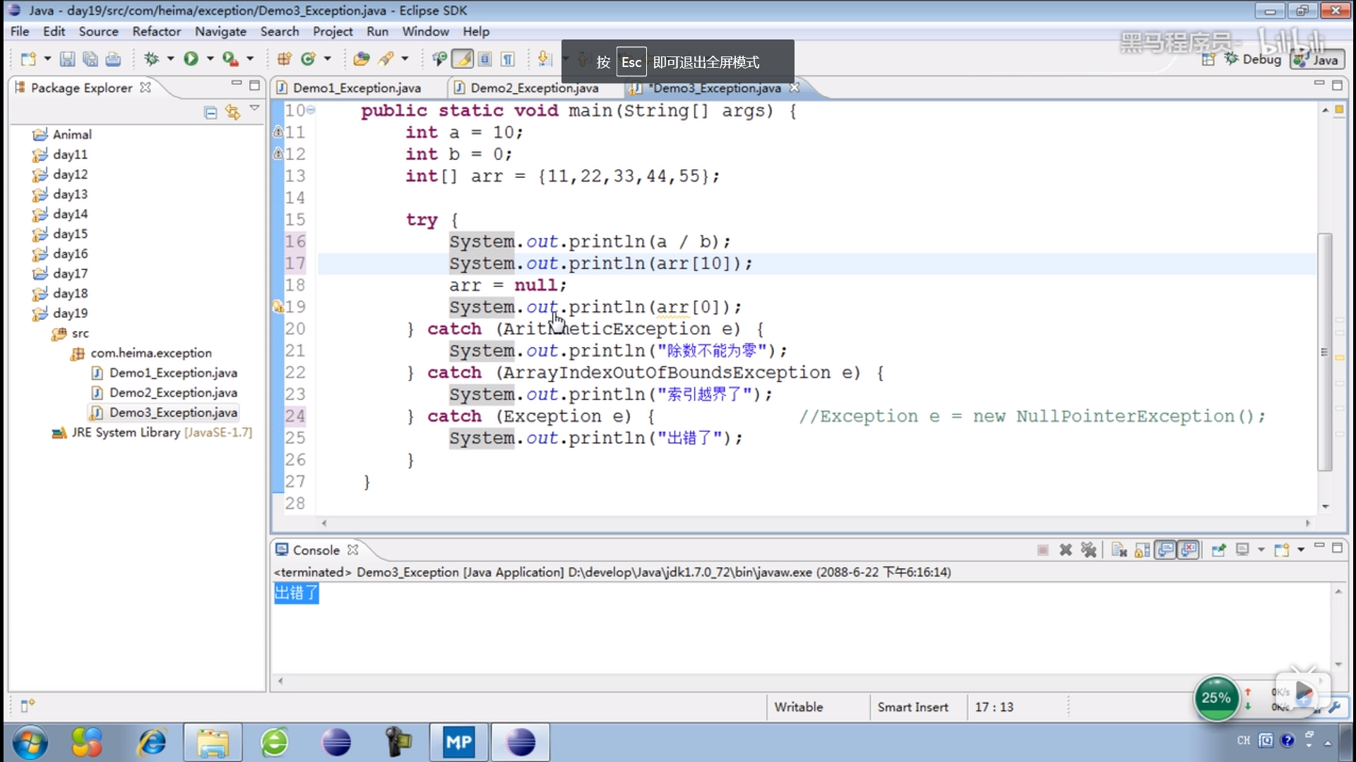Viewport: 1356px width, 762px height.
Task: Toggle Link with Editor arrows
Action: (x=232, y=113)
